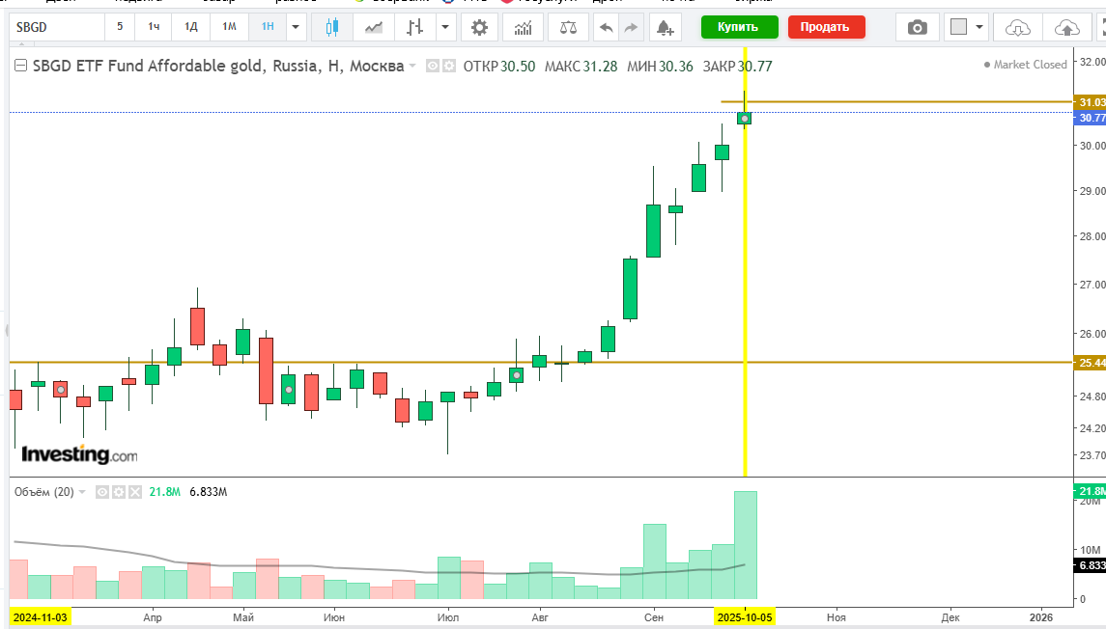This screenshot has width=1106, height=629.
Task: Save chart to cloud upload icon
Action: 1066,27
